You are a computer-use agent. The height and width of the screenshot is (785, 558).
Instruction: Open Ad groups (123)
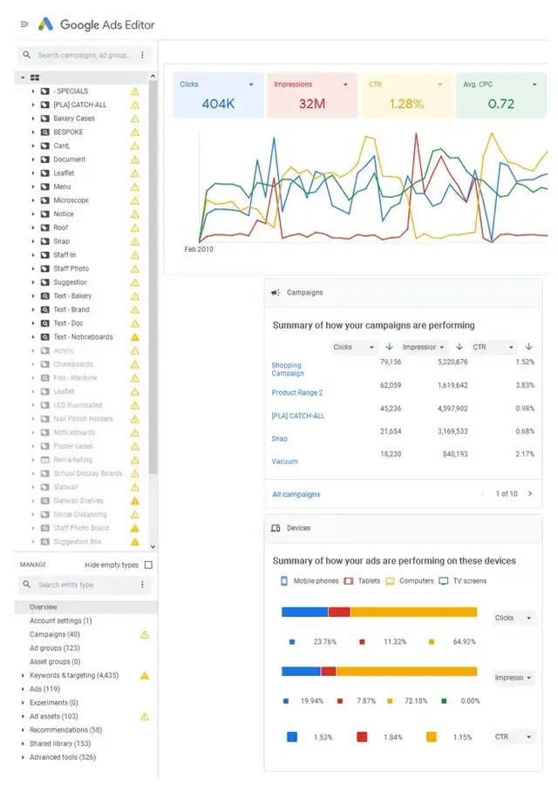55,648
